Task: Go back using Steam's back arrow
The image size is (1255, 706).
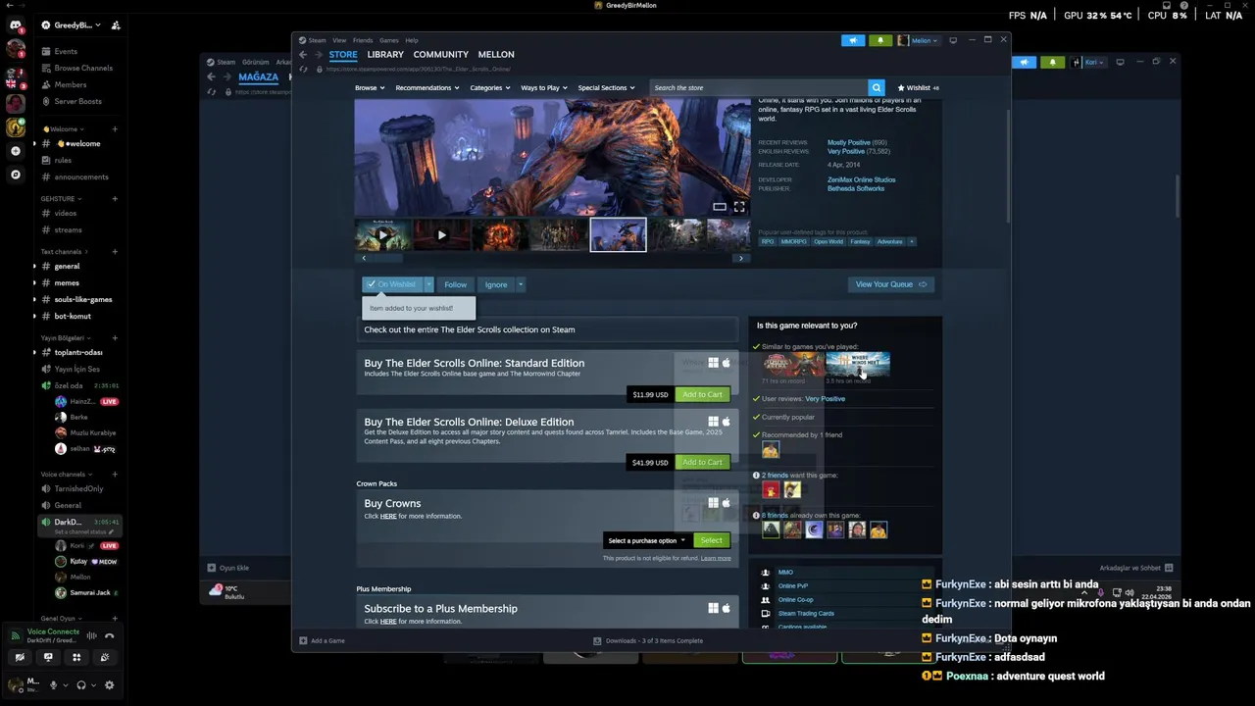Action: point(303,54)
